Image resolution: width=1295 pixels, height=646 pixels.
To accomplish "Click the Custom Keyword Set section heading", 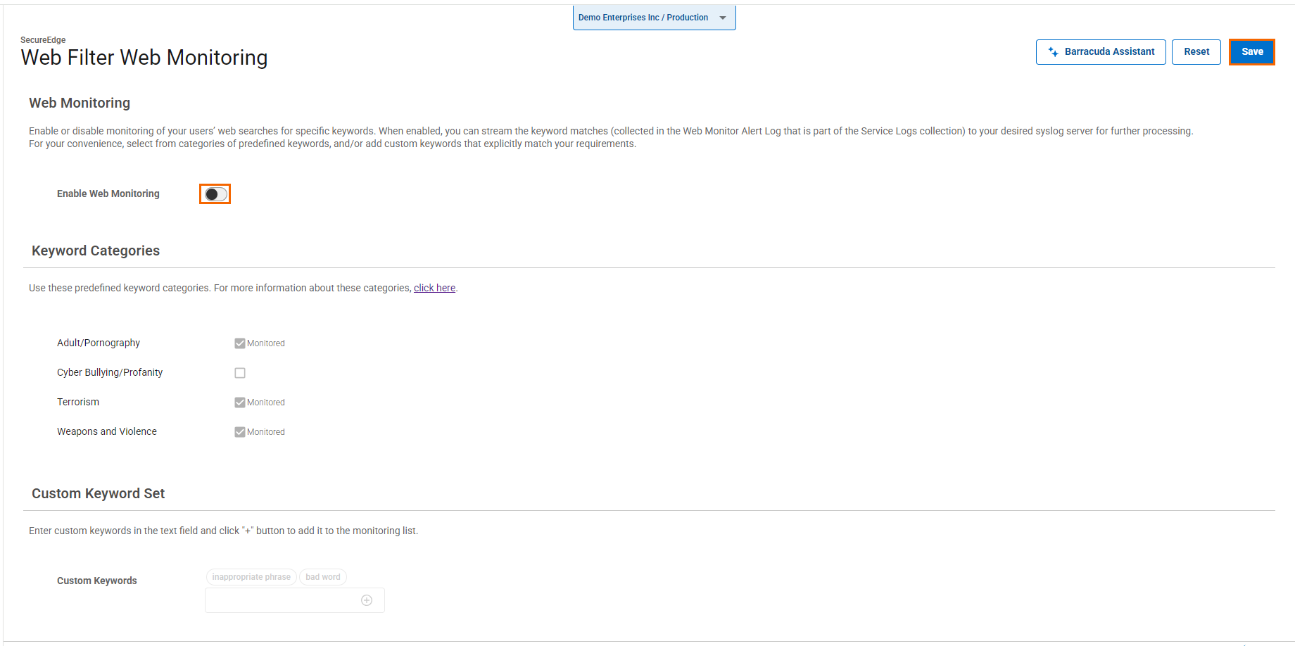I will 98,494.
